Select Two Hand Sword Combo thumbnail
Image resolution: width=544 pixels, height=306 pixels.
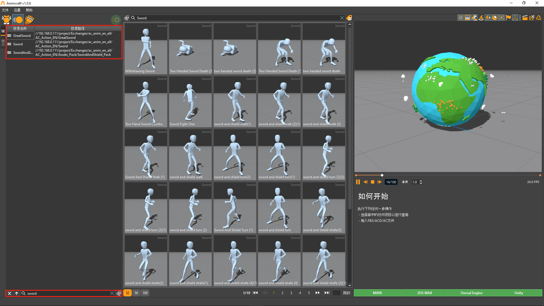coord(146,102)
